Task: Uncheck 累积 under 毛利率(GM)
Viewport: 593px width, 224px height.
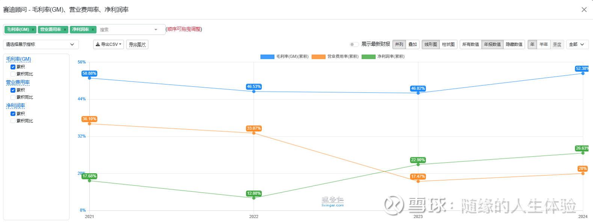Action: (13, 67)
